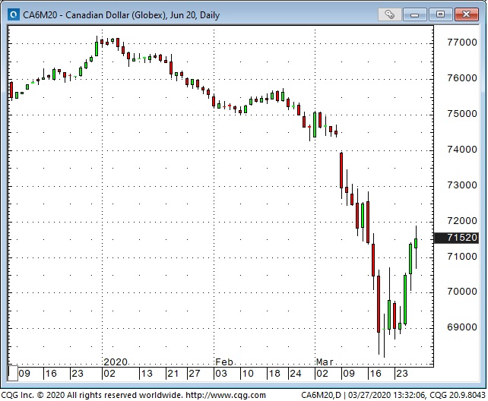This screenshot has width=488, height=401.
Task: Click the date label 24 on time axis
Action: [296, 374]
